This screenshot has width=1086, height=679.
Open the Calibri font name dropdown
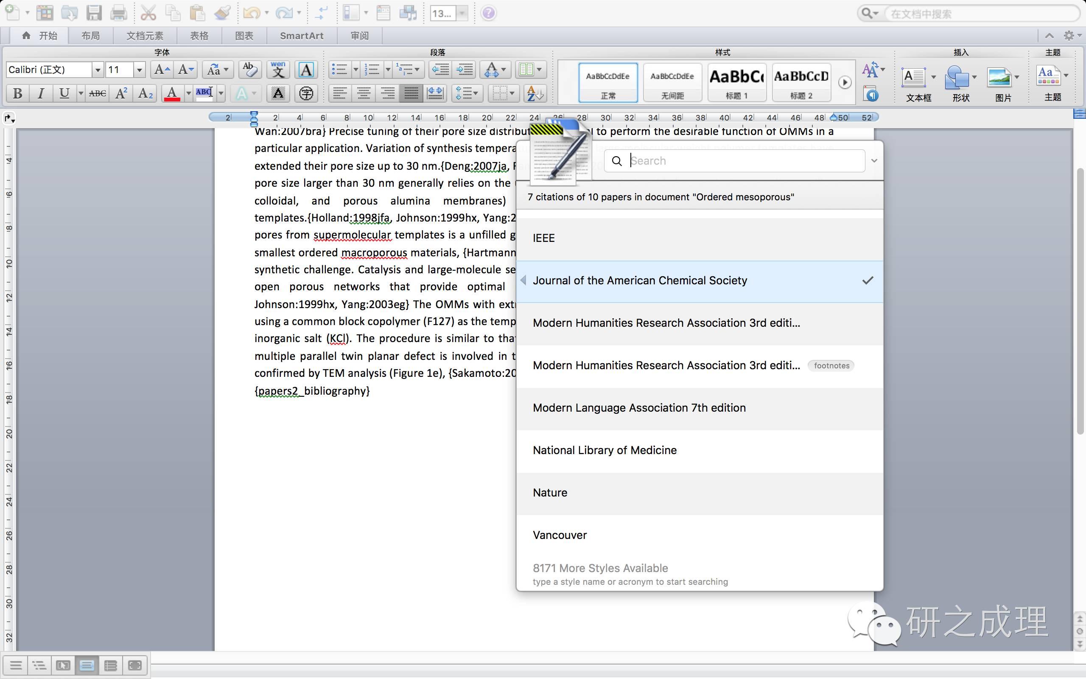point(98,70)
